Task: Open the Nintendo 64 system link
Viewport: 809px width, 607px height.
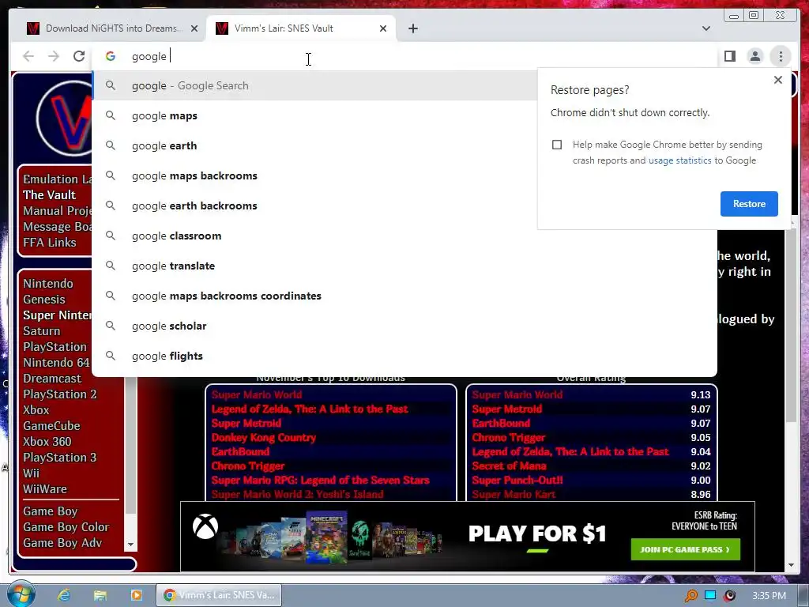Action: [56, 363]
